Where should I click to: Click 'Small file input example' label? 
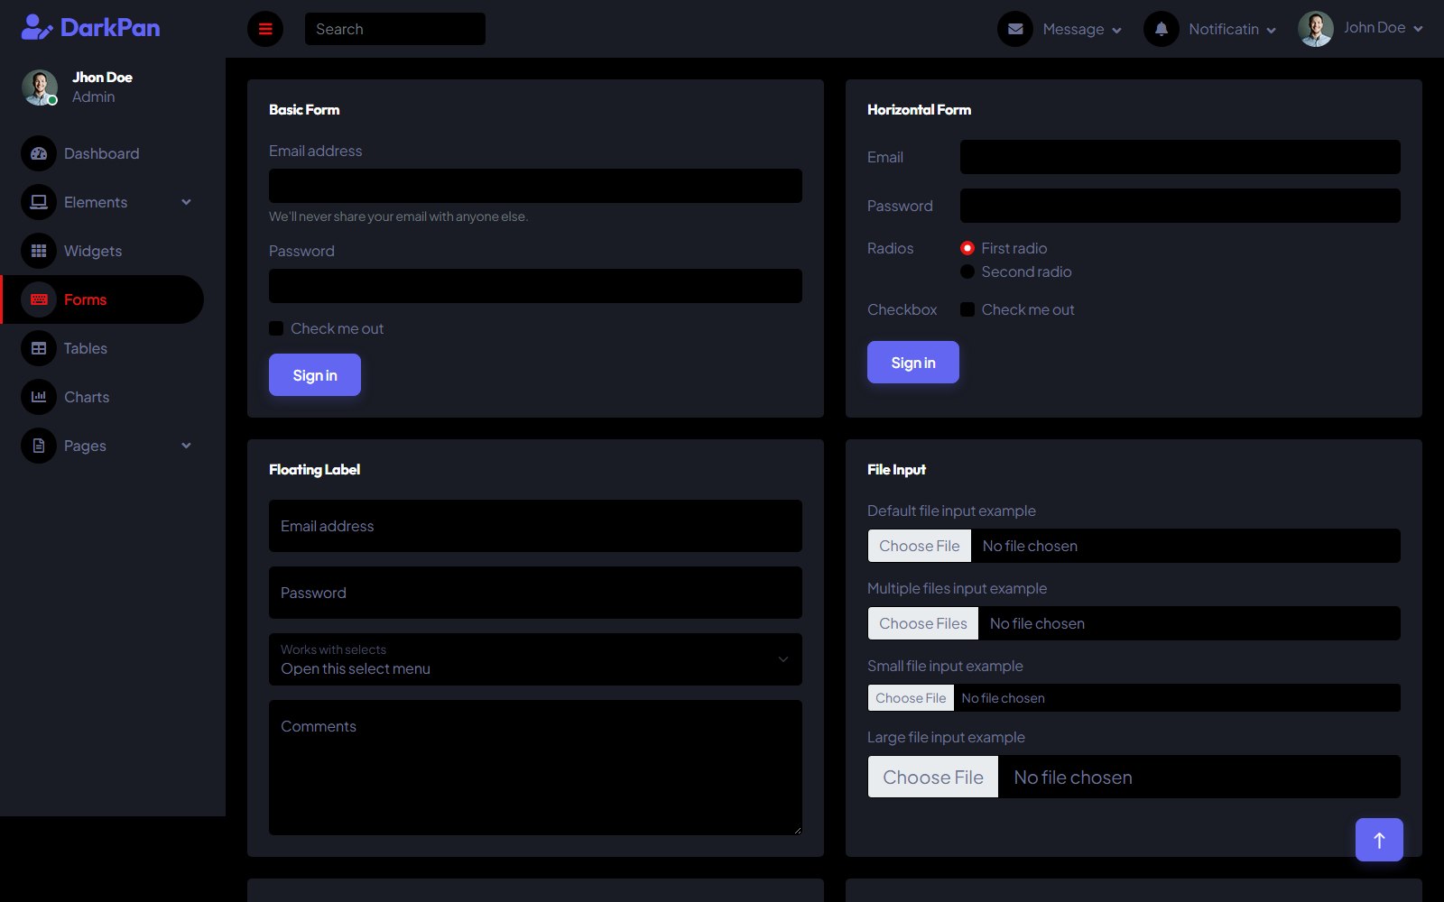tap(945, 666)
